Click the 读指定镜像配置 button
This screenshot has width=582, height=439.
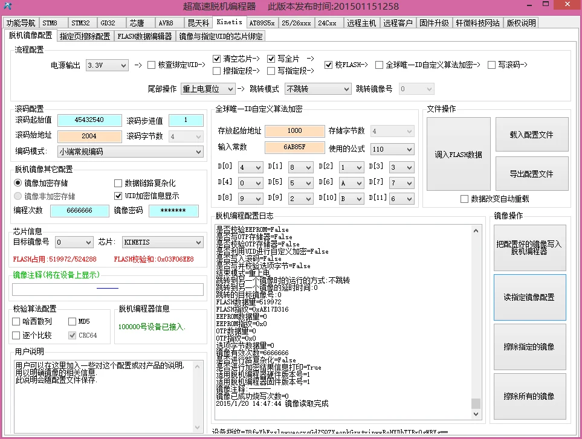tap(529, 297)
